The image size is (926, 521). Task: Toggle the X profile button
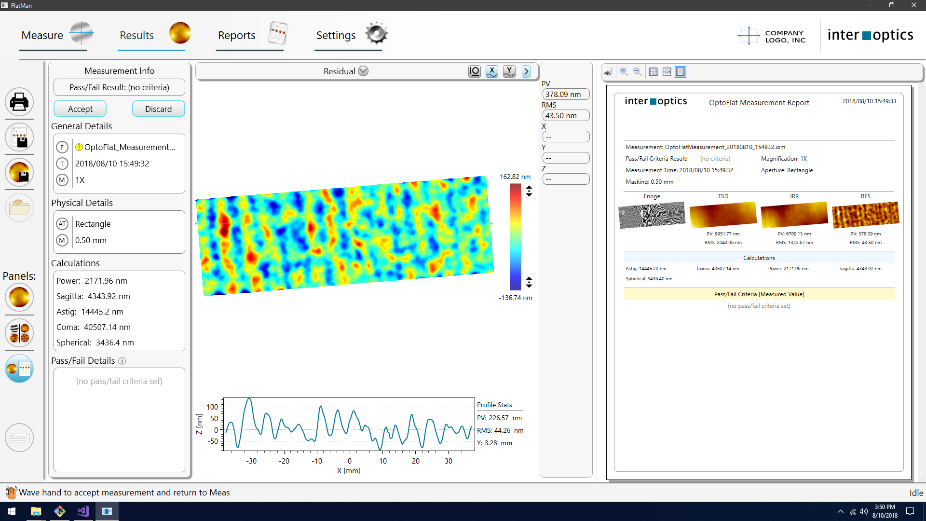[492, 71]
